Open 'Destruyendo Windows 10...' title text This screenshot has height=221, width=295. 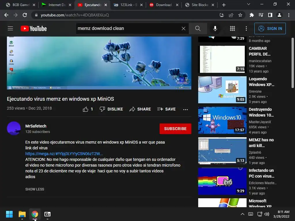point(261,112)
